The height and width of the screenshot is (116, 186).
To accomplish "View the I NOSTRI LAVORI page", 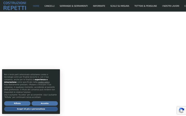I will coord(171,6).
